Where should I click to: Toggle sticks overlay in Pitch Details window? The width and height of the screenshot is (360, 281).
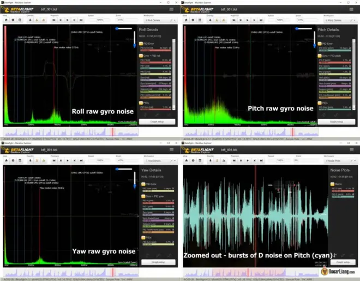217,20
